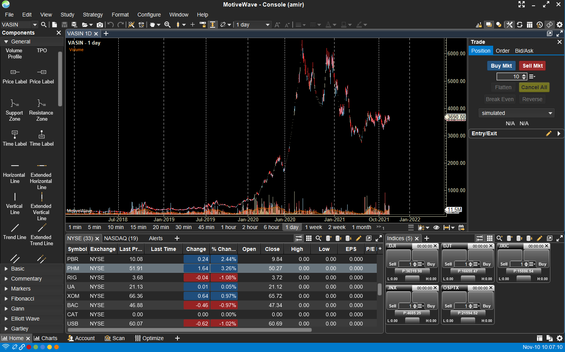Toggle the chat windows icon in top-right toolbar
This screenshot has height=352, width=565.
click(x=489, y=25)
